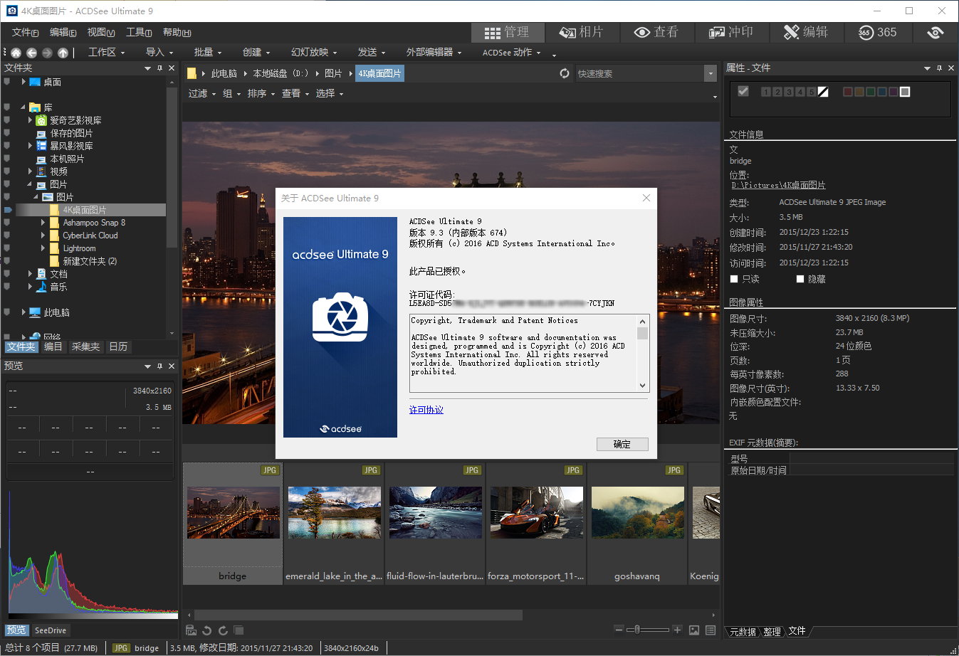Screen dimensions: 959x656
Task: Refresh the folder path with circular arrow
Action: pyautogui.click(x=565, y=73)
